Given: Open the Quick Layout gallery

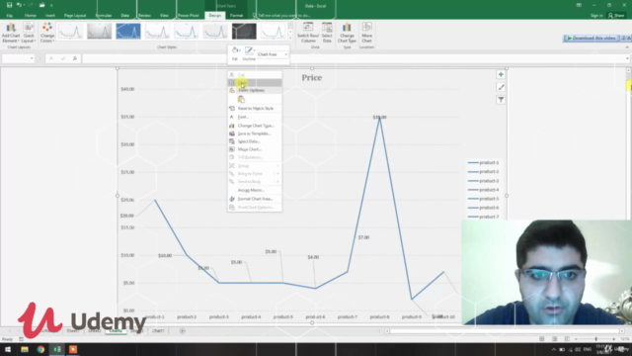Looking at the screenshot, I should 29,33.
